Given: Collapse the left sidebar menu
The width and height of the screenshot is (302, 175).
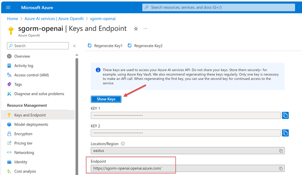Looking at the screenshot, I should coord(74,46).
